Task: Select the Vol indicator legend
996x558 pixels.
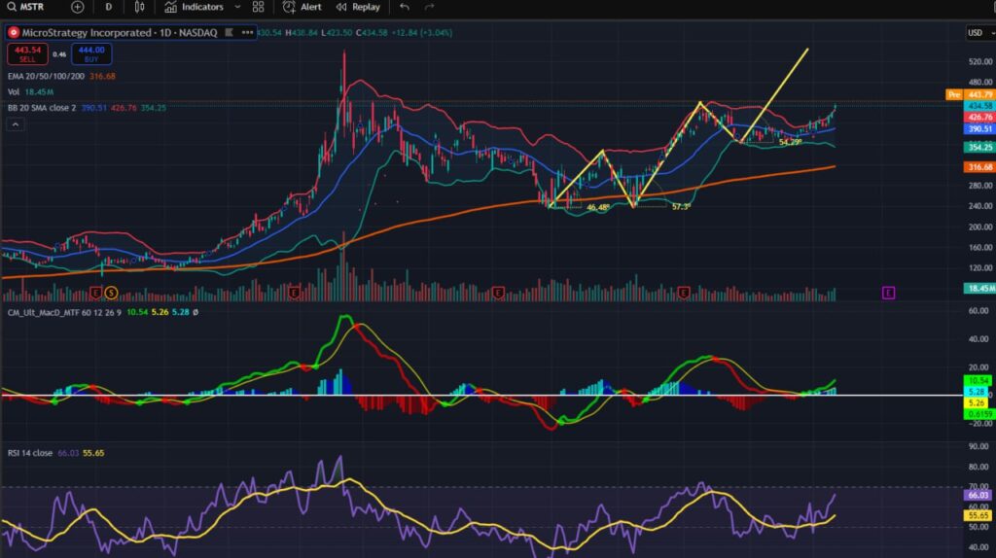Action: pos(14,92)
